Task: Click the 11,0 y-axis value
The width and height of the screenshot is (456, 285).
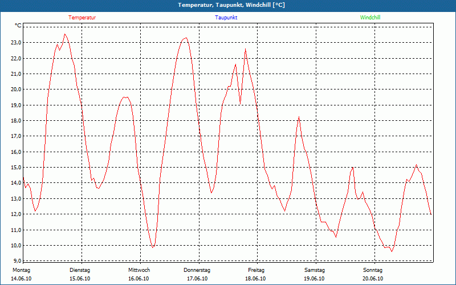Action: (17, 230)
